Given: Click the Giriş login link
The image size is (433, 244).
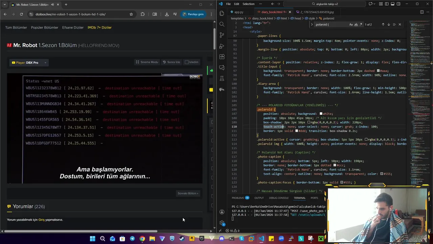Looking at the screenshot, I should [41, 220].
